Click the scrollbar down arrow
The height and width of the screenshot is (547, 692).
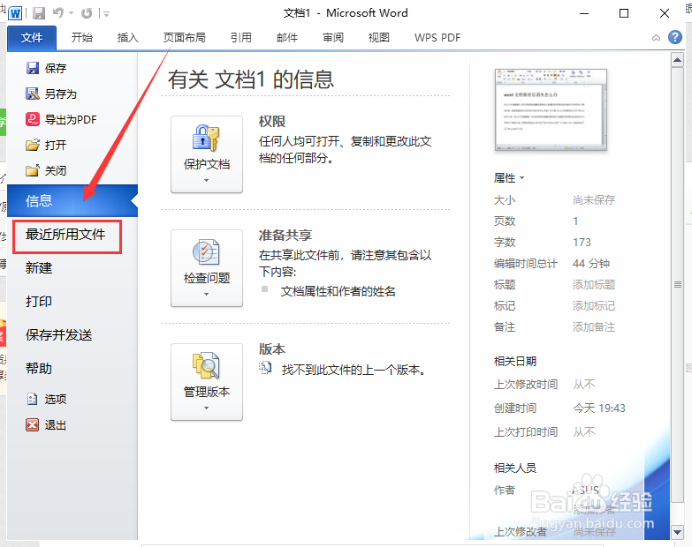point(678,532)
